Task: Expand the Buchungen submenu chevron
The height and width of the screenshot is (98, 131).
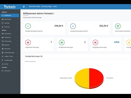Action: [17, 19]
